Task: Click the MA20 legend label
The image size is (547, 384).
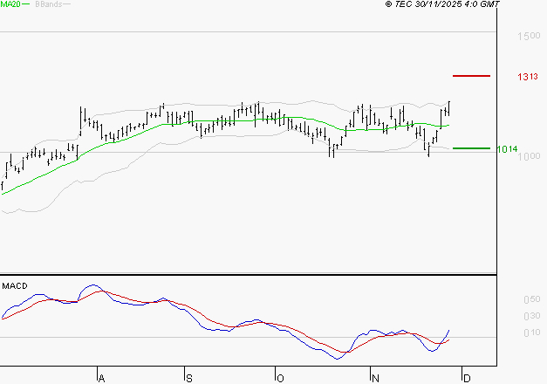Action: [10, 4]
